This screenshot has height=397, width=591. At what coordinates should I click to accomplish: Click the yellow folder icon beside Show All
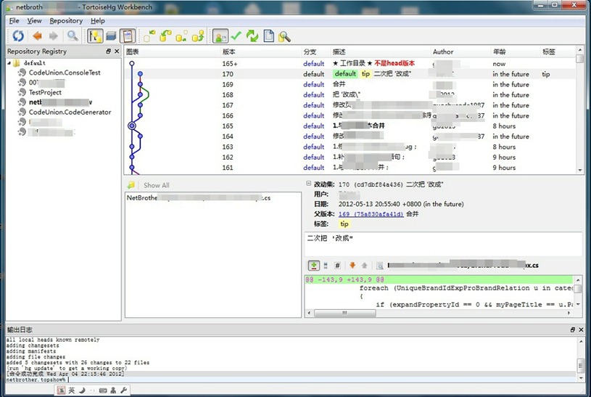coord(131,185)
